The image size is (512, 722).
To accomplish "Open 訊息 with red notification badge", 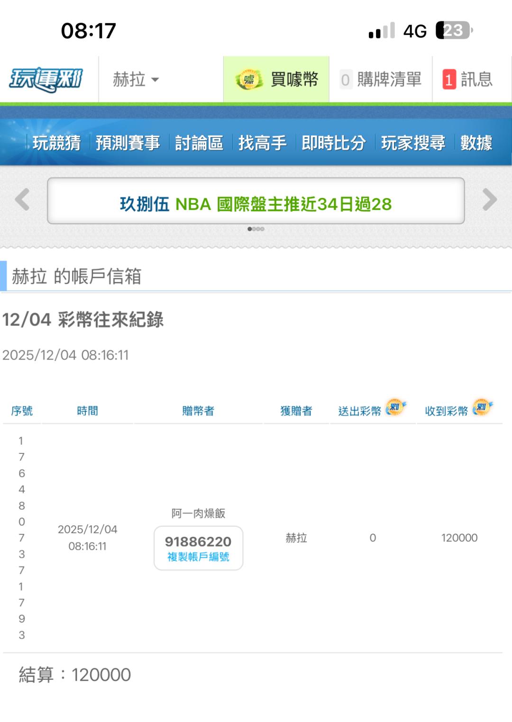I will pyautogui.click(x=468, y=80).
